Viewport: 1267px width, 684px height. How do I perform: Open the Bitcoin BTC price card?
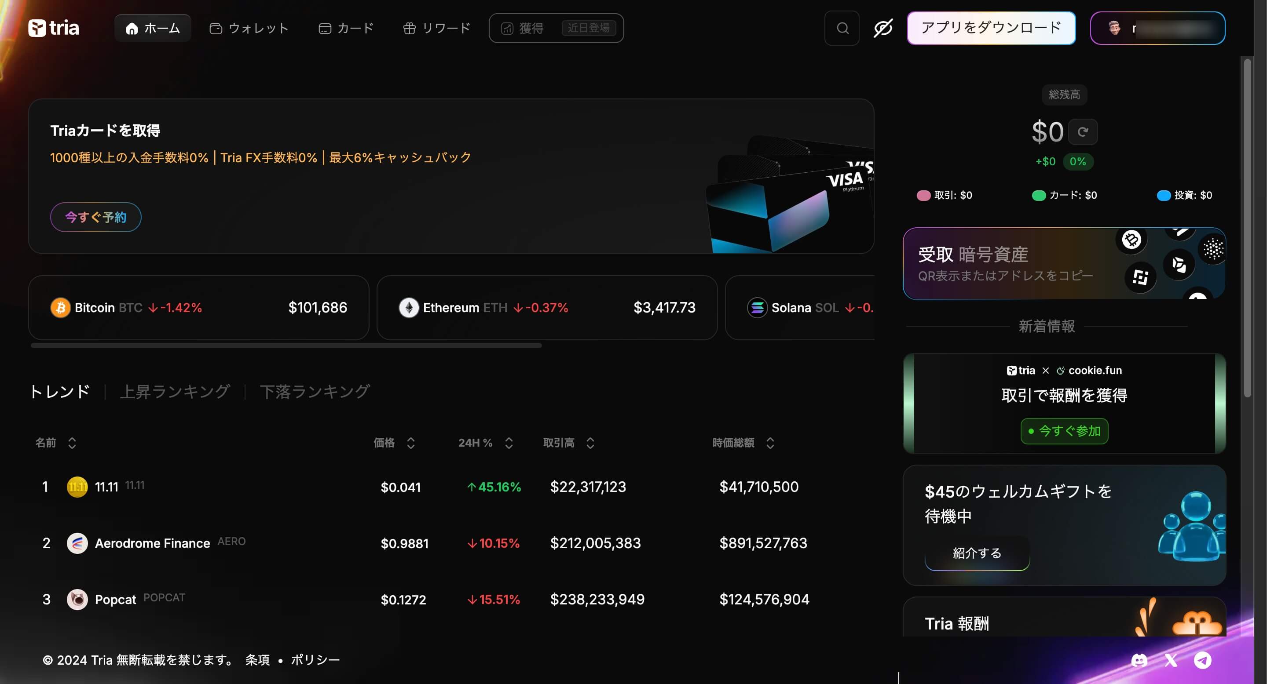[x=199, y=308]
